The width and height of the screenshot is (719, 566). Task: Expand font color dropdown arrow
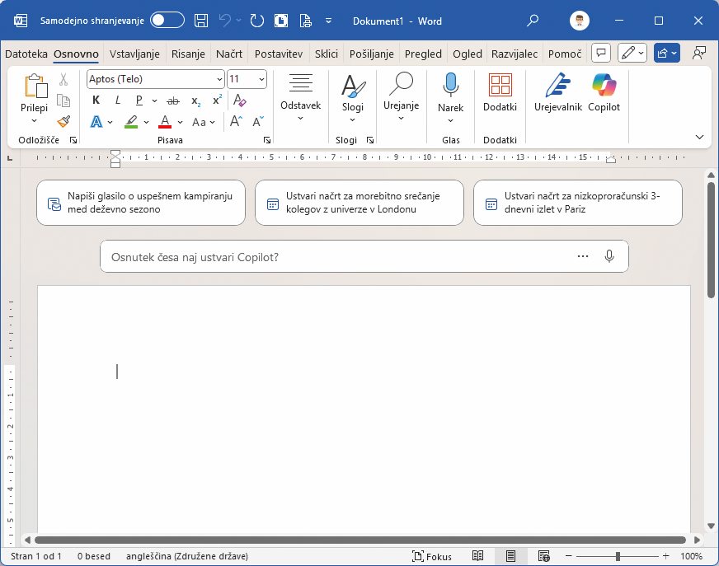[181, 122]
